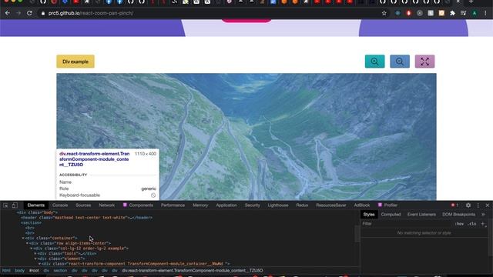Viewport: 493px width, 277px height.
Task: Open the Sources tab
Action: (x=83, y=205)
